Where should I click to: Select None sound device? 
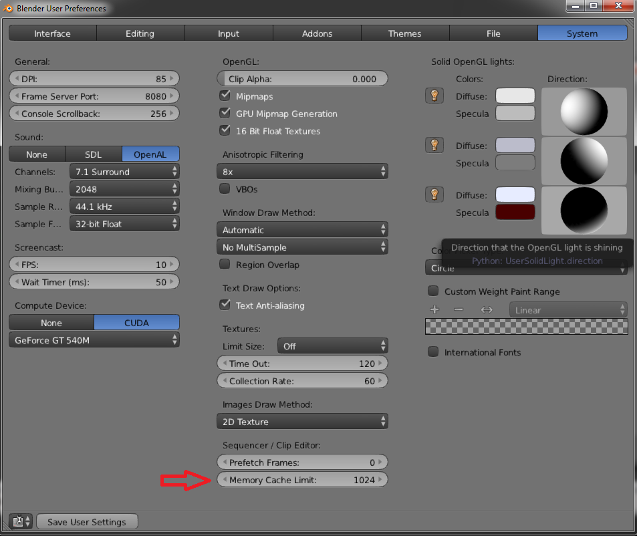click(x=37, y=154)
